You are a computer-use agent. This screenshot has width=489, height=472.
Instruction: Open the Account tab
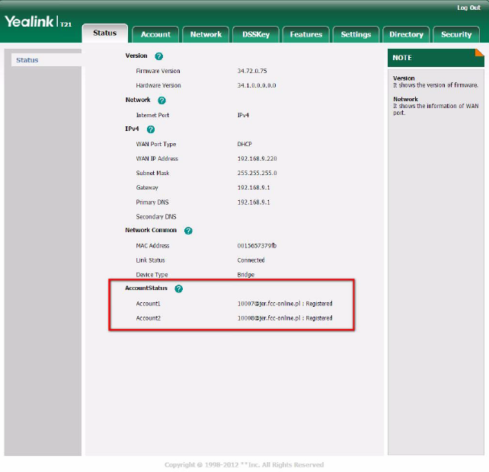point(155,34)
